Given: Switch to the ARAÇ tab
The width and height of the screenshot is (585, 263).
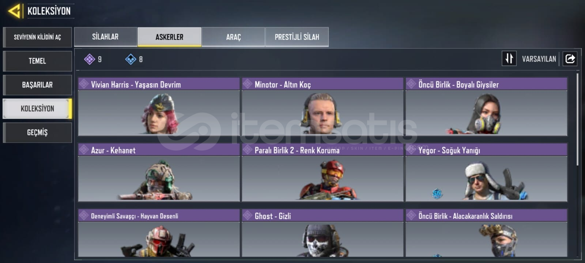Looking at the screenshot, I should (233, 37).
